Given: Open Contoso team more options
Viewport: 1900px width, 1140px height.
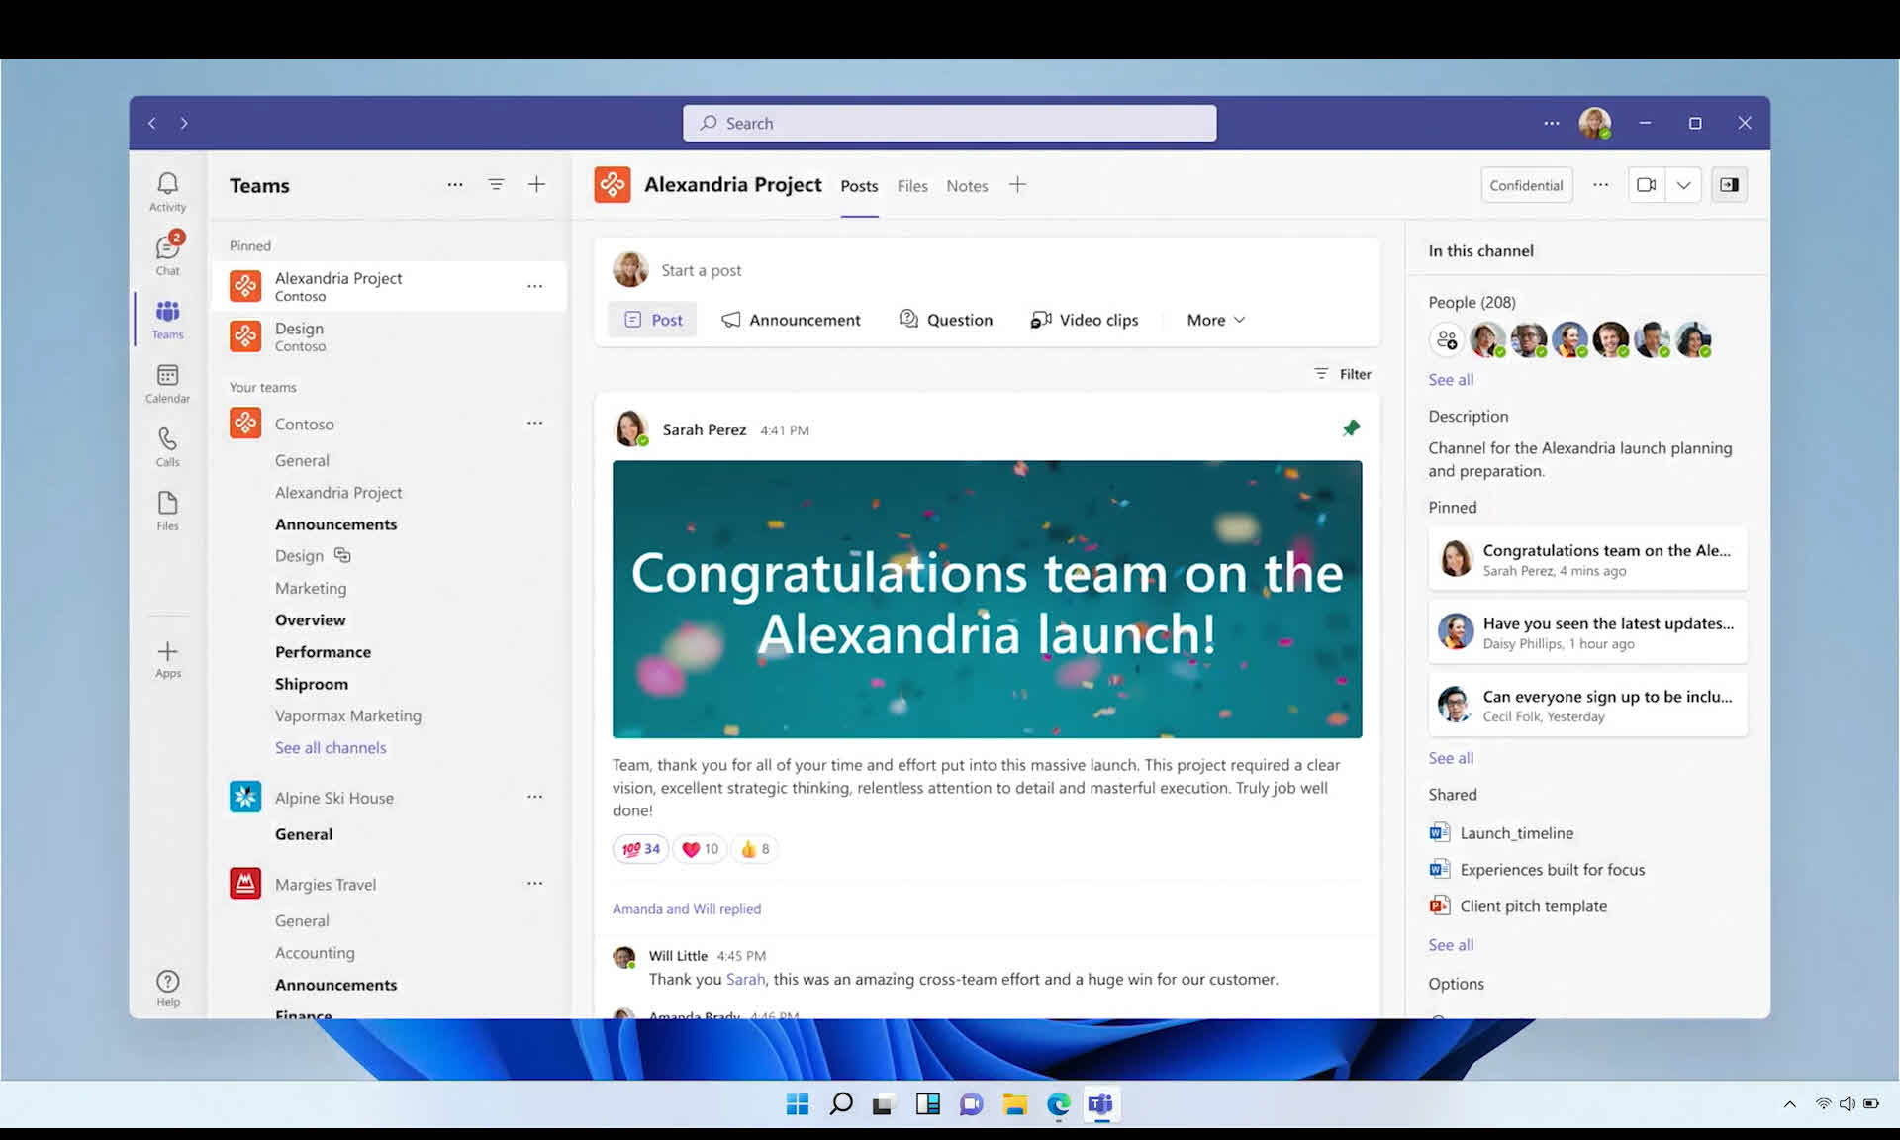Looking at the screenshot, I should click(535, 423).
